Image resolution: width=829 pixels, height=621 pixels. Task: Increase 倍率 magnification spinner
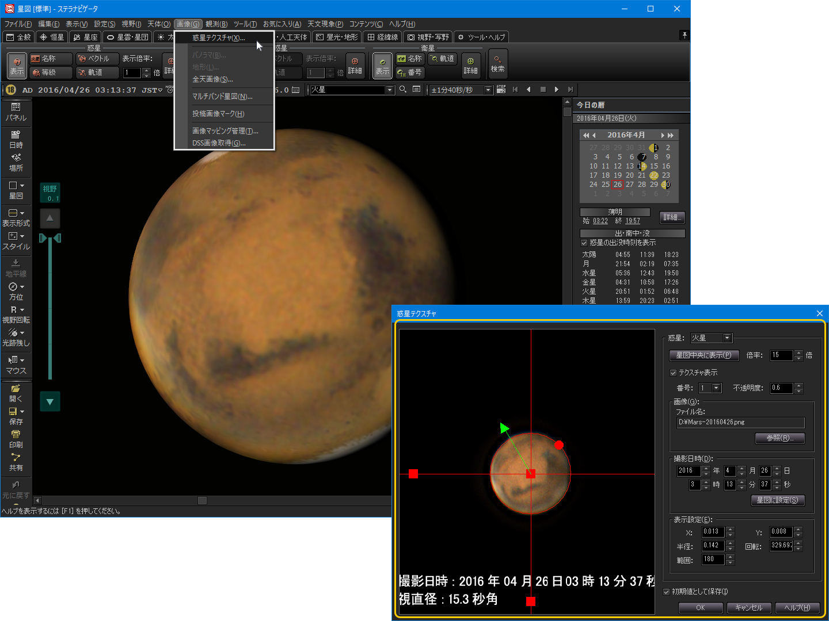(x=798, y=353)
